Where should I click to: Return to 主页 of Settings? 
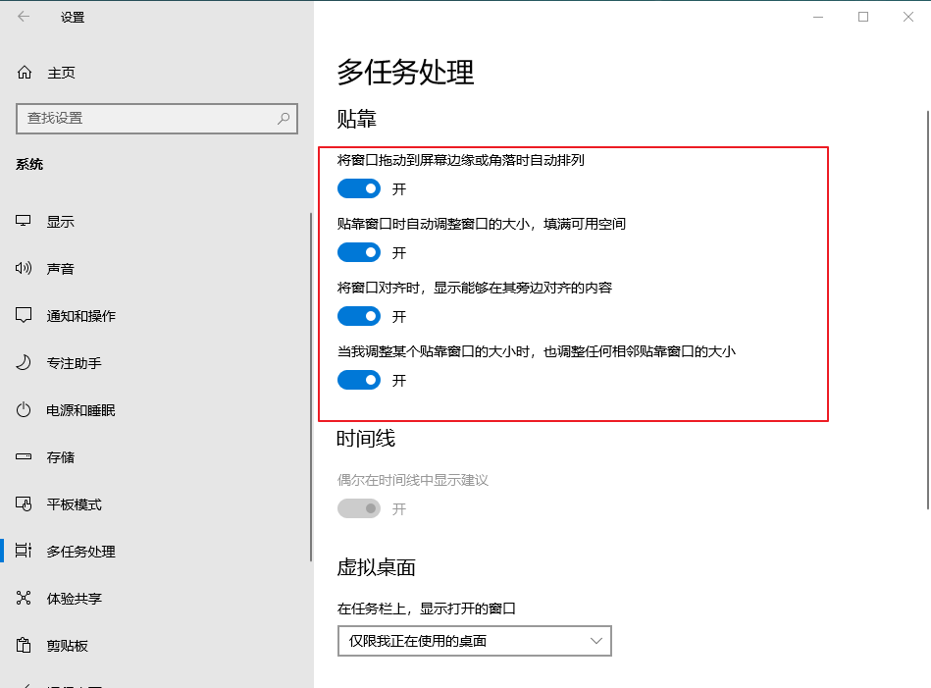(x=47, y=72)
